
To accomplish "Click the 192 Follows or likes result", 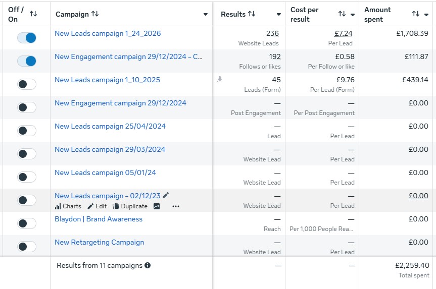I will click(x=274, y=56).
